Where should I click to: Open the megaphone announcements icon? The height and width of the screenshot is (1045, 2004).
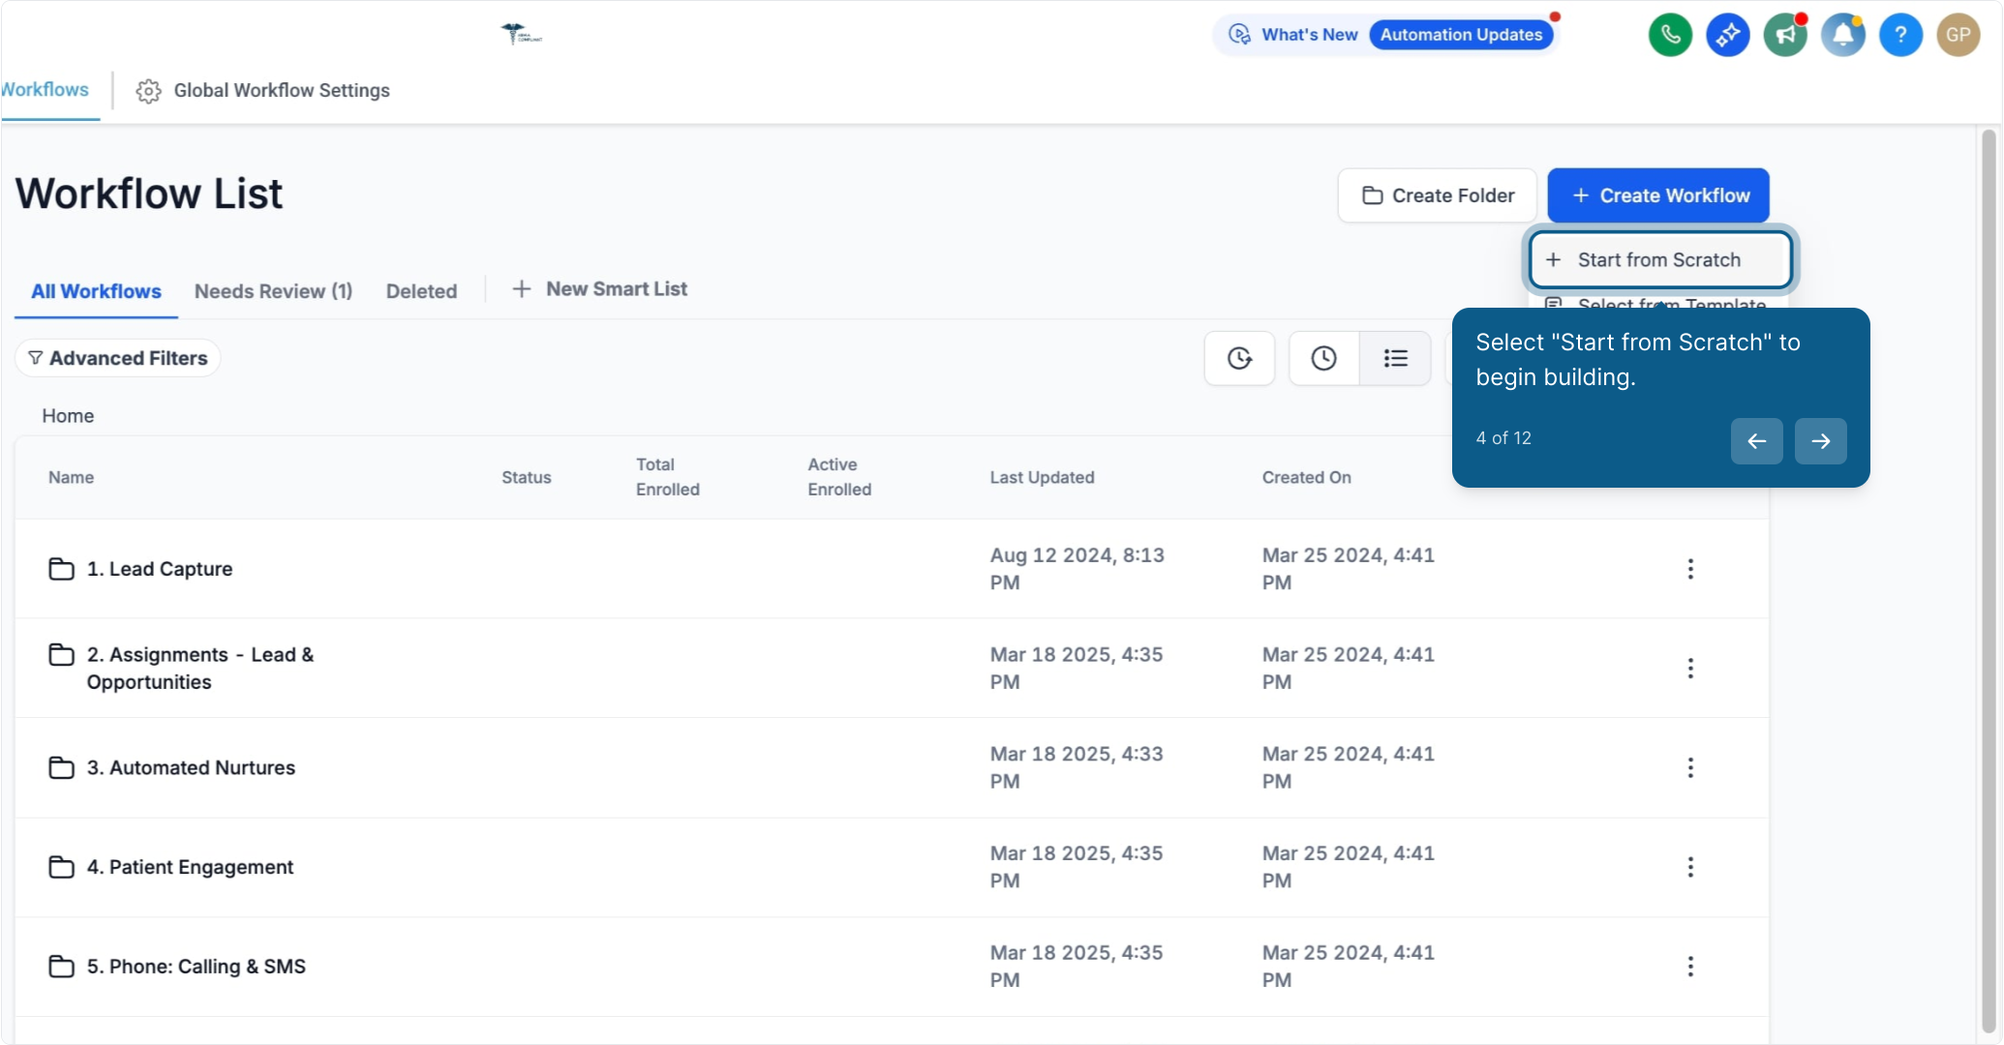coord(1785,35)
